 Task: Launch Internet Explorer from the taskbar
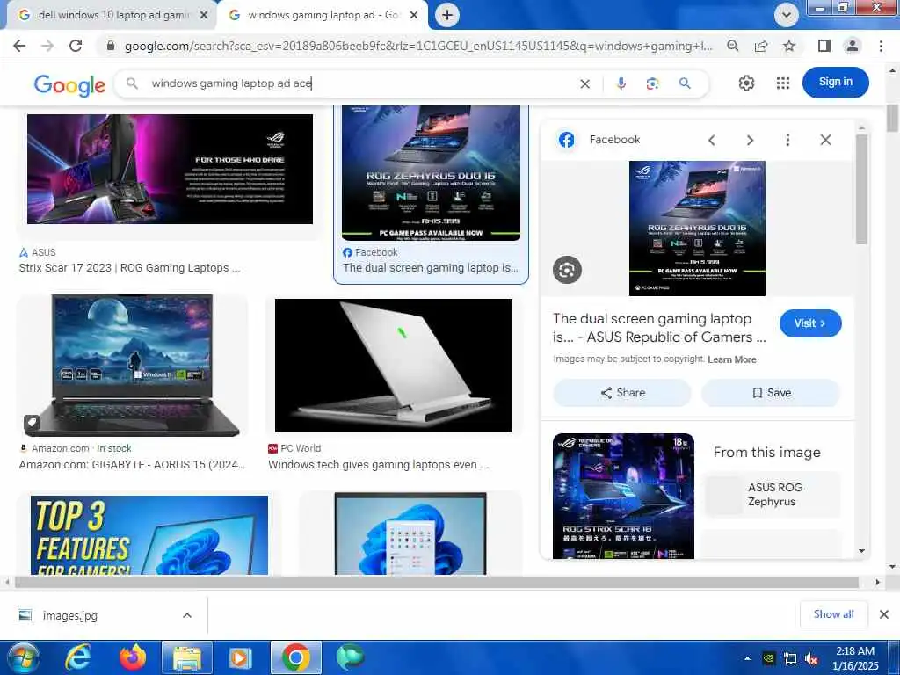pyautogui.click(x=77, y=657)
